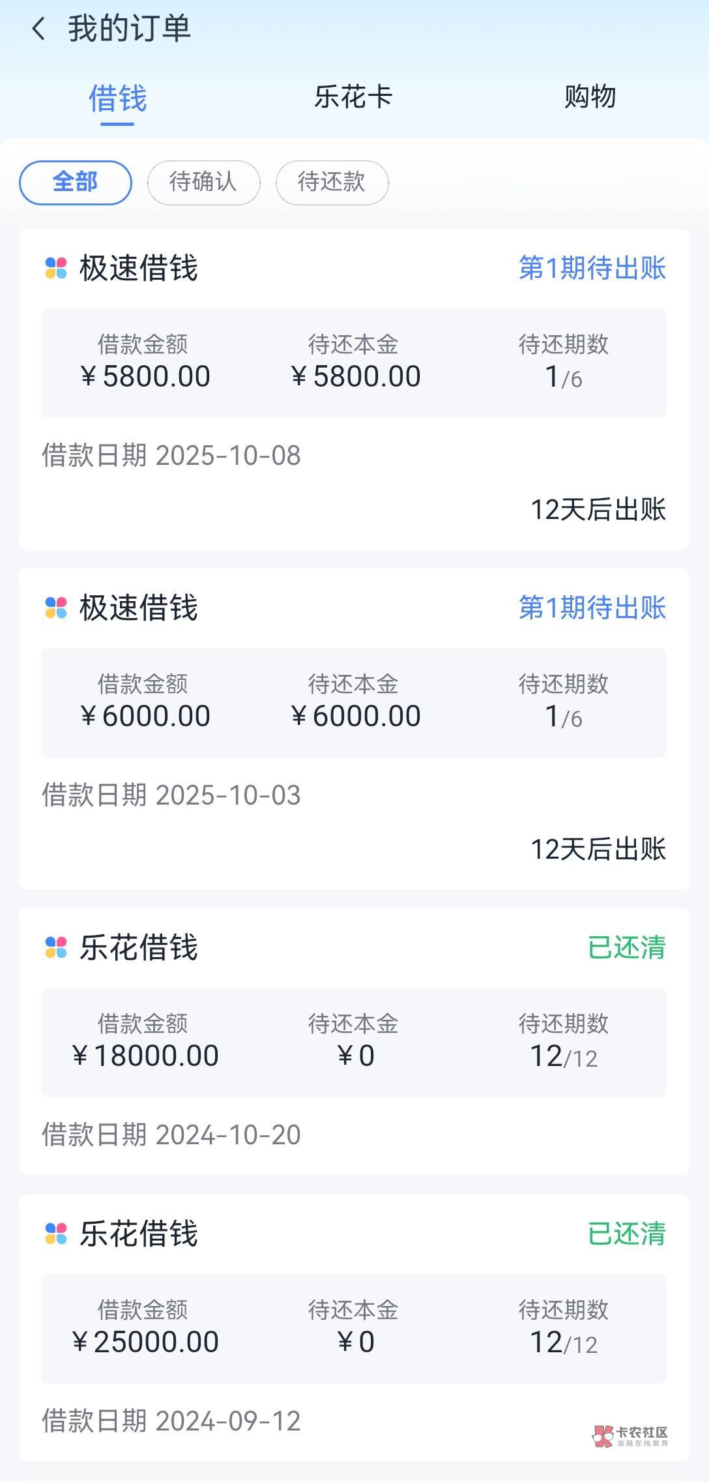
Task: Tap the back arrow icon
Action: coord(39,29)
